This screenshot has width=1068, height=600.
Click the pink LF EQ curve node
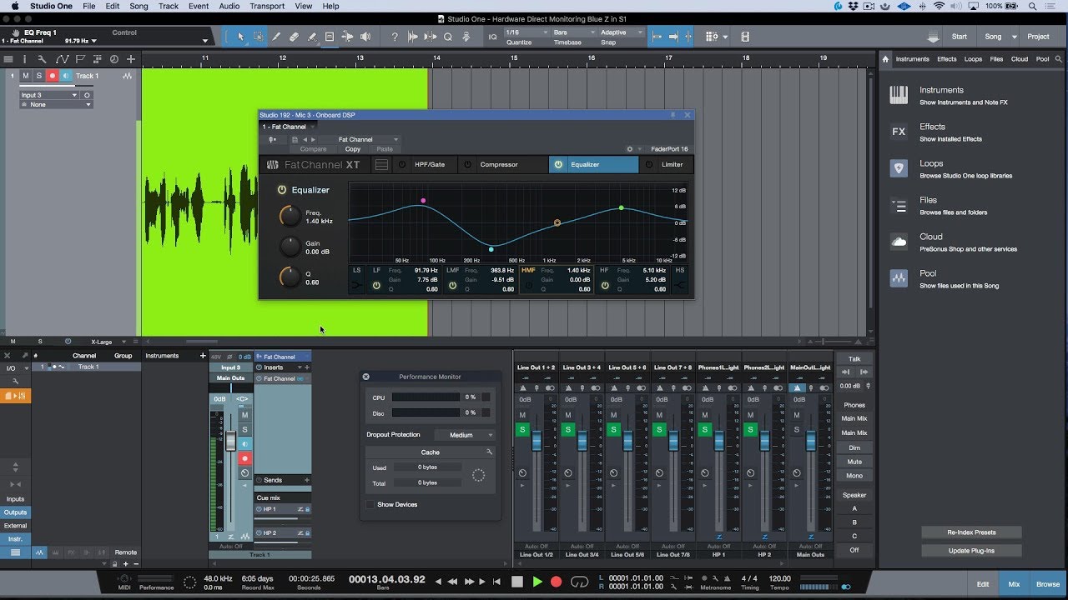[x=424, y=201]
